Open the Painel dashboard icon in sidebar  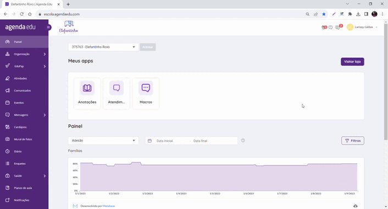(x=8, y=42)
